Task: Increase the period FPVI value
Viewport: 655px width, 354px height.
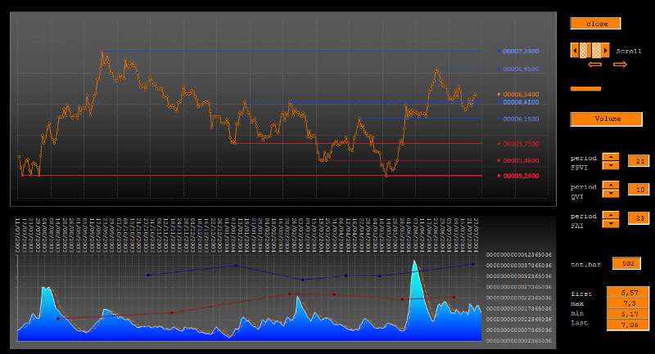Action: 610,156
